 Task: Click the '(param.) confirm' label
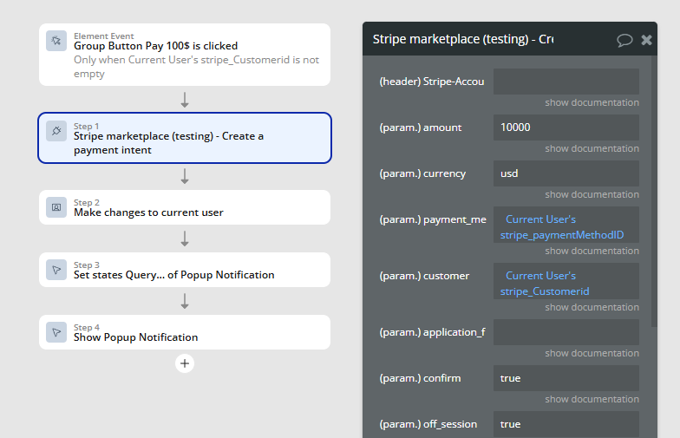420,378
